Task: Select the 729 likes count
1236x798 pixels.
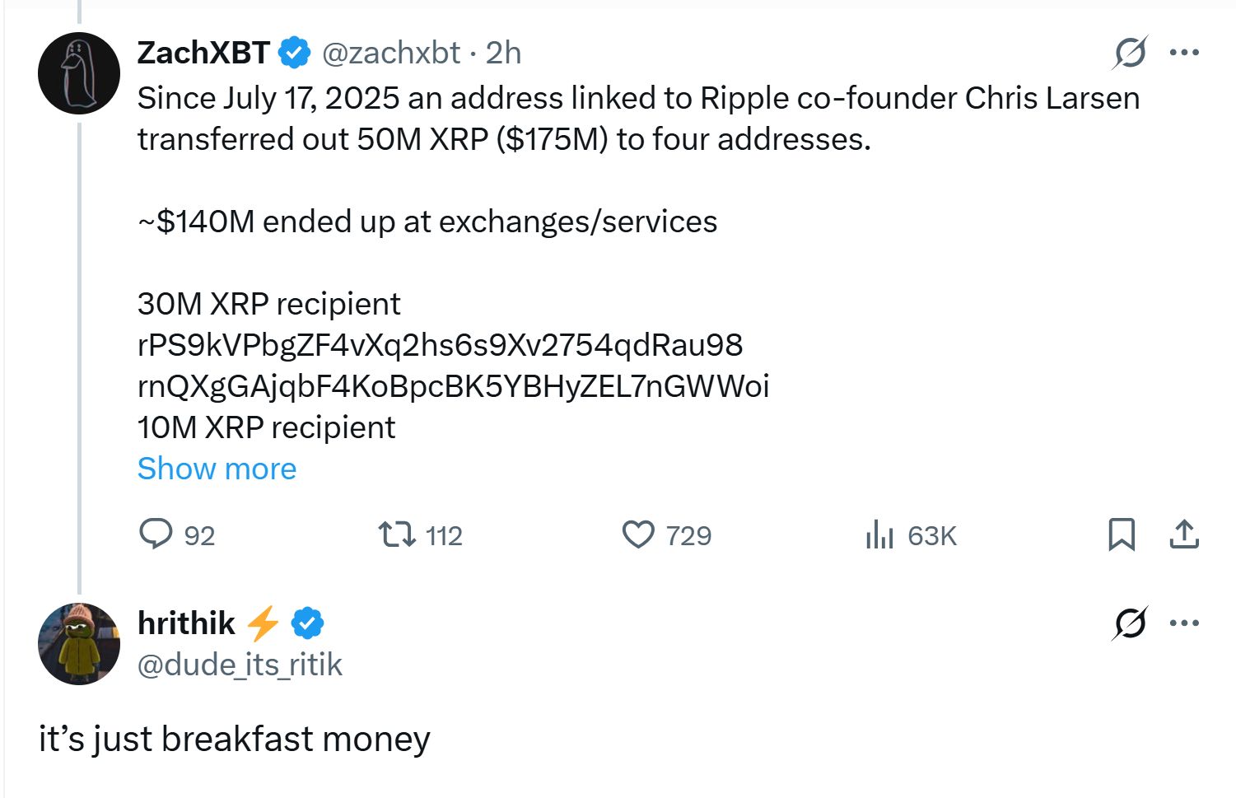Action: pos(690,534)
